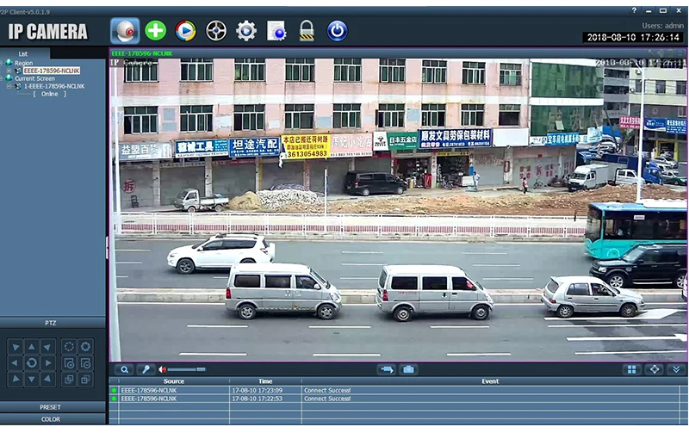Collapse the Current Screen tree node
This screenshot has width=689, height=433.
[2, 78]
